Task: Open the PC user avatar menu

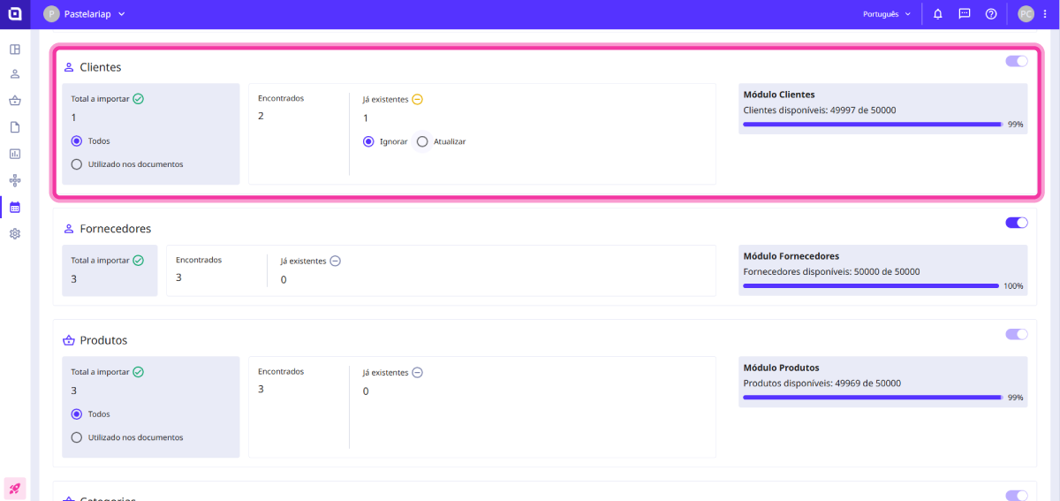Action: pyautogui.click(x=1026, y=14)
